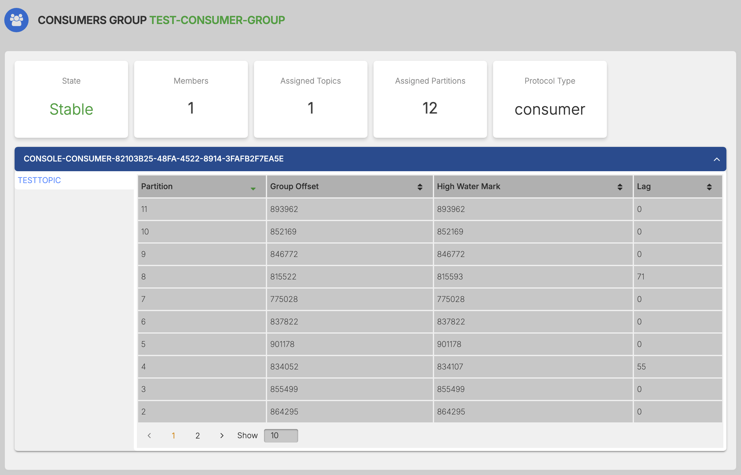This screenshot has width=741, height=475.
Task: Sort by Group Offset column arrows
Action: [419, 187]
